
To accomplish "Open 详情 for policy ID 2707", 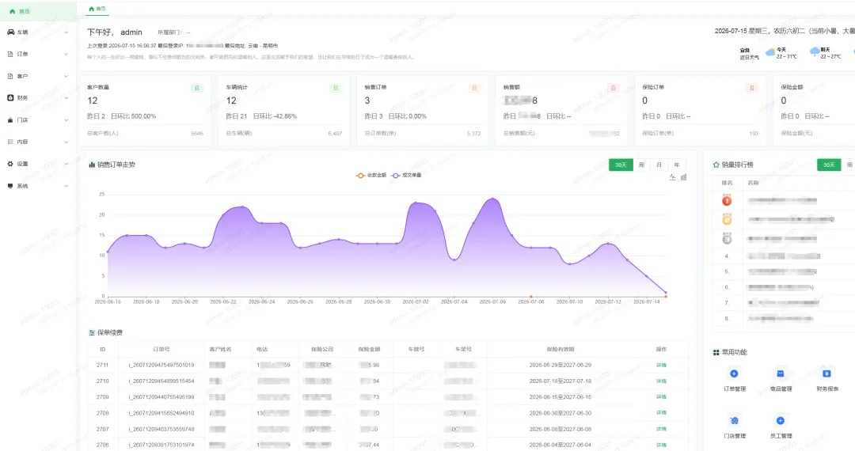I will pos(661,429).
